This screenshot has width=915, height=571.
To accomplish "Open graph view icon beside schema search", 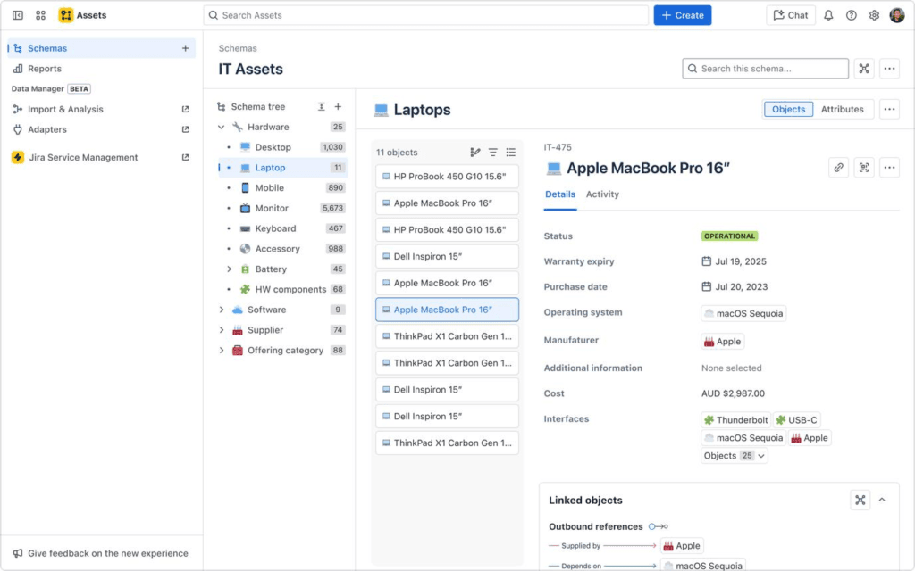I will coord(864,69).
